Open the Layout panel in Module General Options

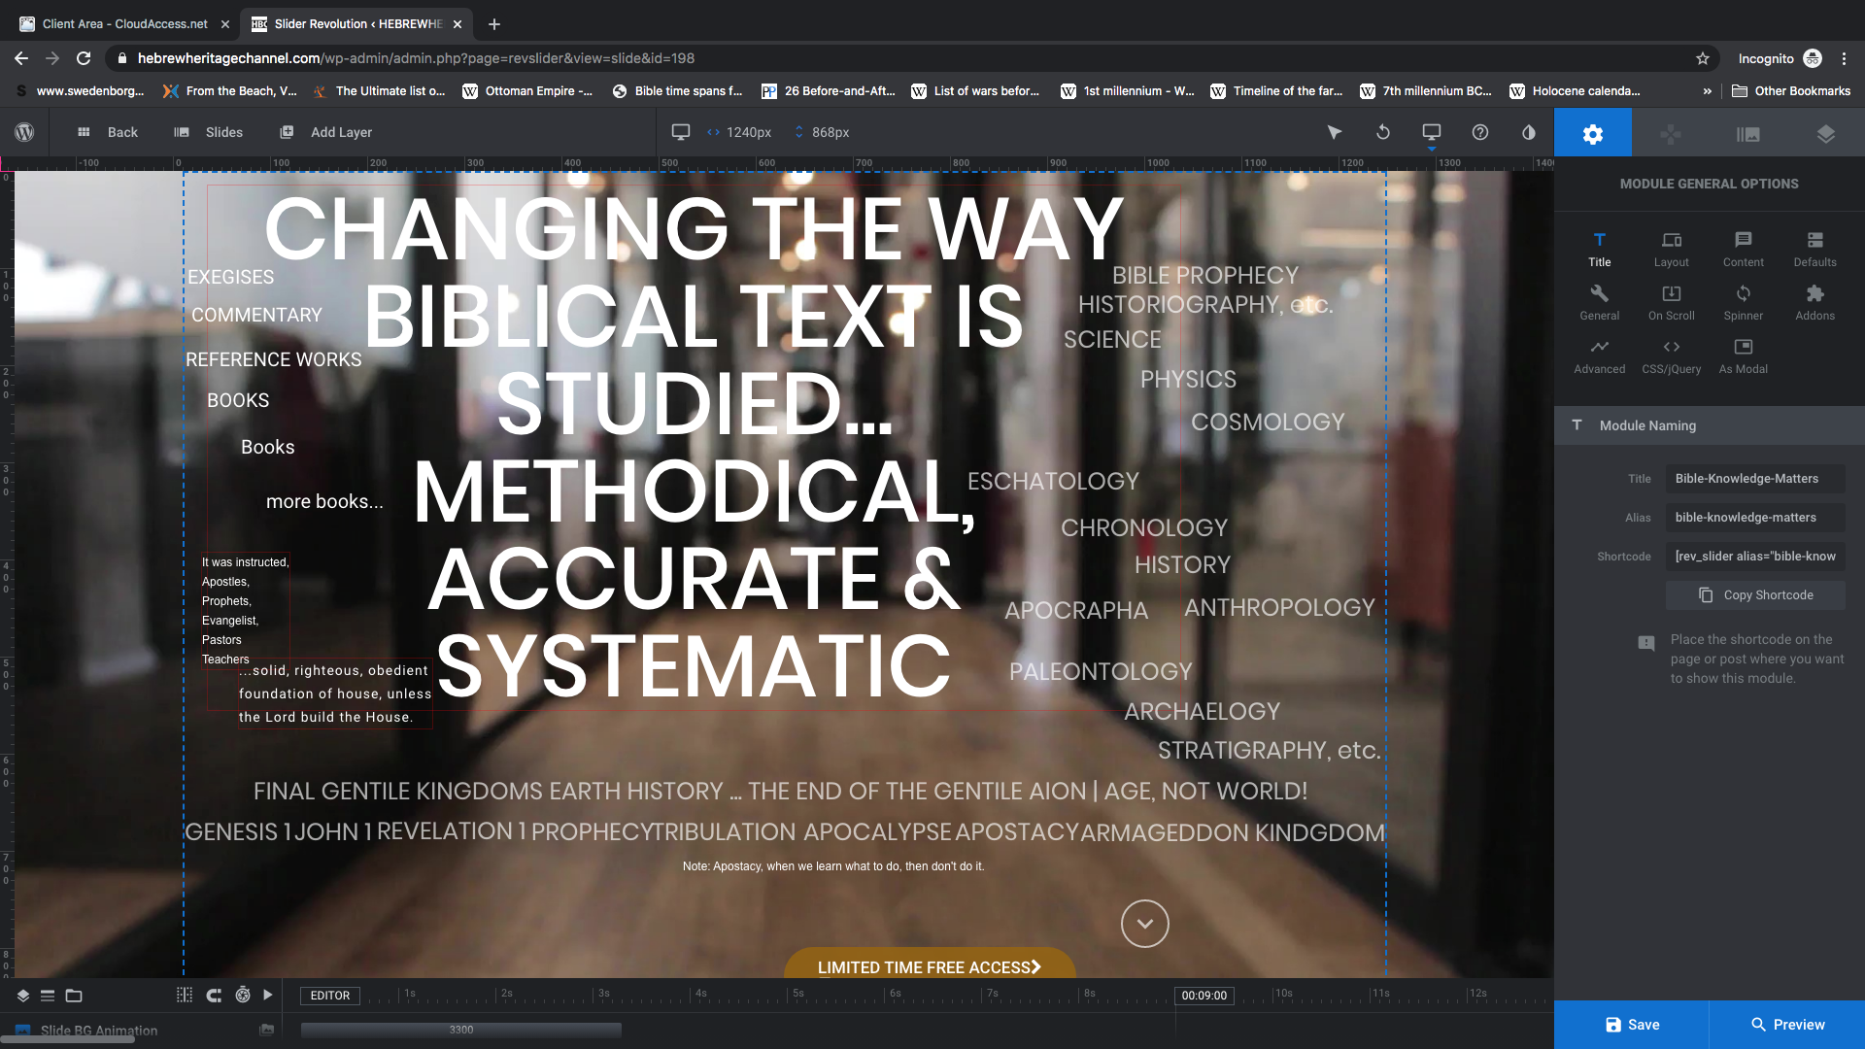[x=1671, y=249]
